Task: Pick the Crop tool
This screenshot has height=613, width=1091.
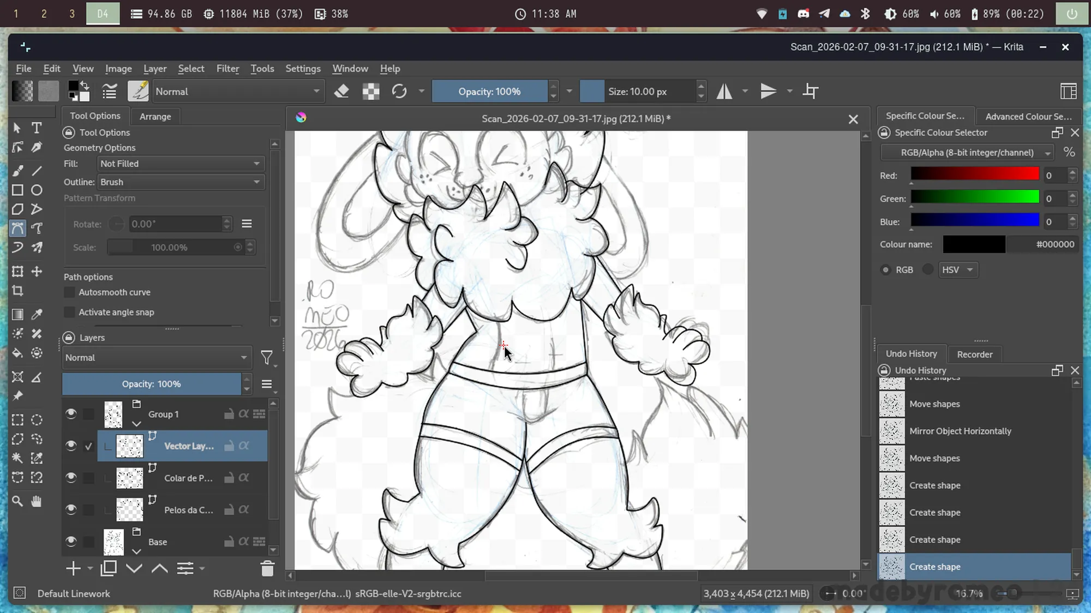Action: click(17, 291)
